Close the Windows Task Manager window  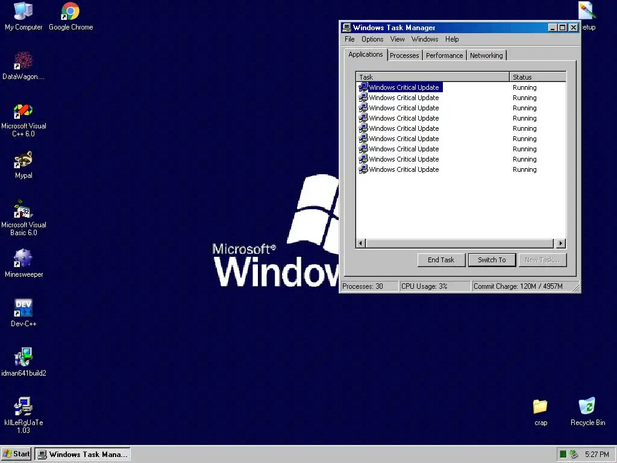[x=574, y=28]
